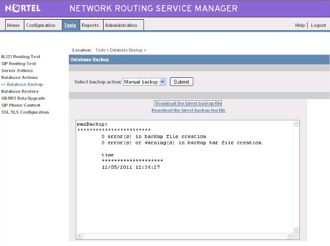Click scroll down arrow in log box

click(x=296, y=229)
